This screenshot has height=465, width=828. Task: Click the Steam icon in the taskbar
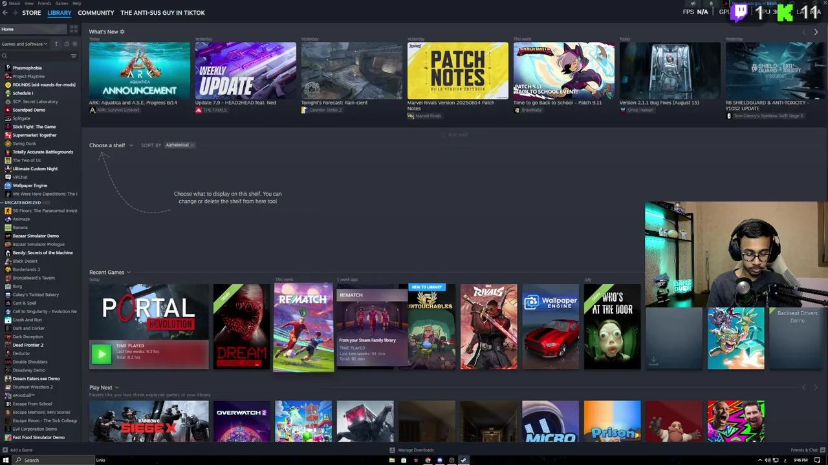(464, 460)
